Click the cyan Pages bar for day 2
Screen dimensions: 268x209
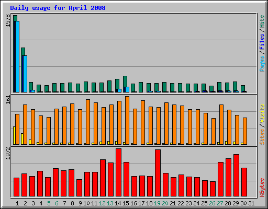(x=25, y=74)
